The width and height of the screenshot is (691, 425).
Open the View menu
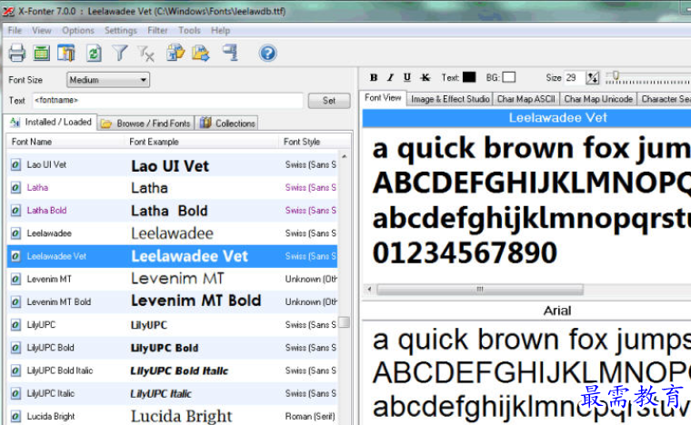(x=42, y=30)
